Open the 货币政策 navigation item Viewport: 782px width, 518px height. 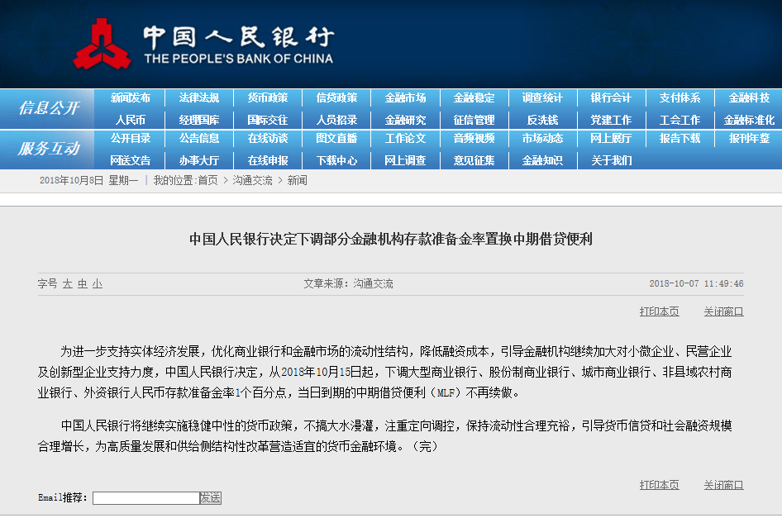point(268,97)
